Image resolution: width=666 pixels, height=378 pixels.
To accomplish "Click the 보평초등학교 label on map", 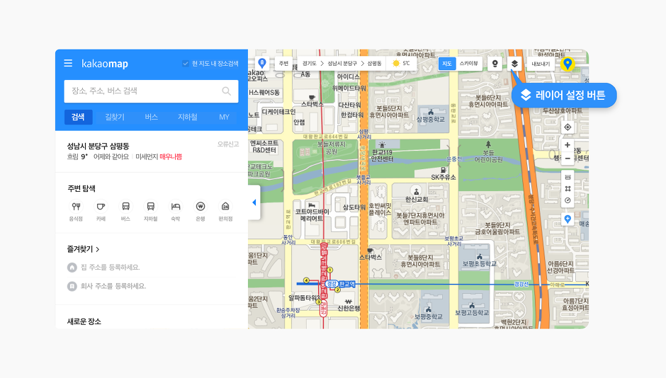I will tap(479, 264).
